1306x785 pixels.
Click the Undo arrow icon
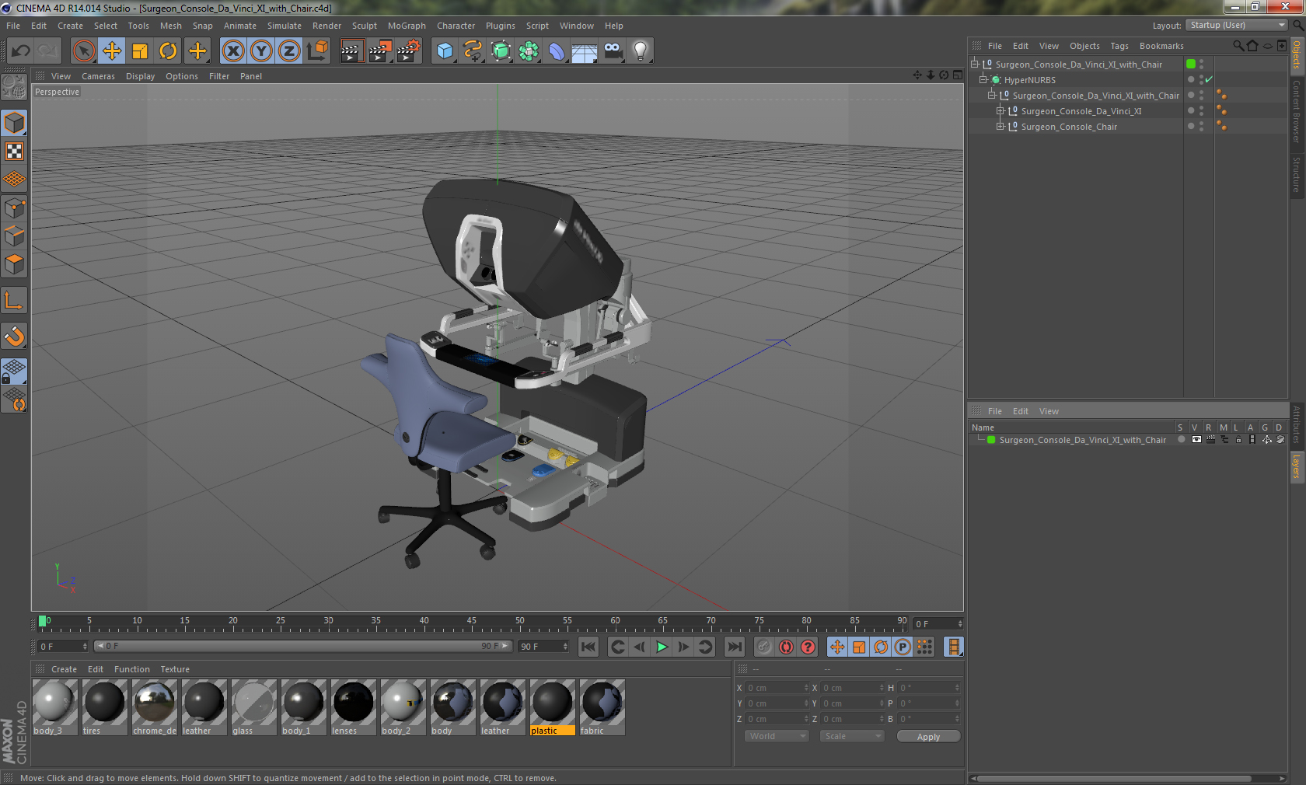pos(21,51)
